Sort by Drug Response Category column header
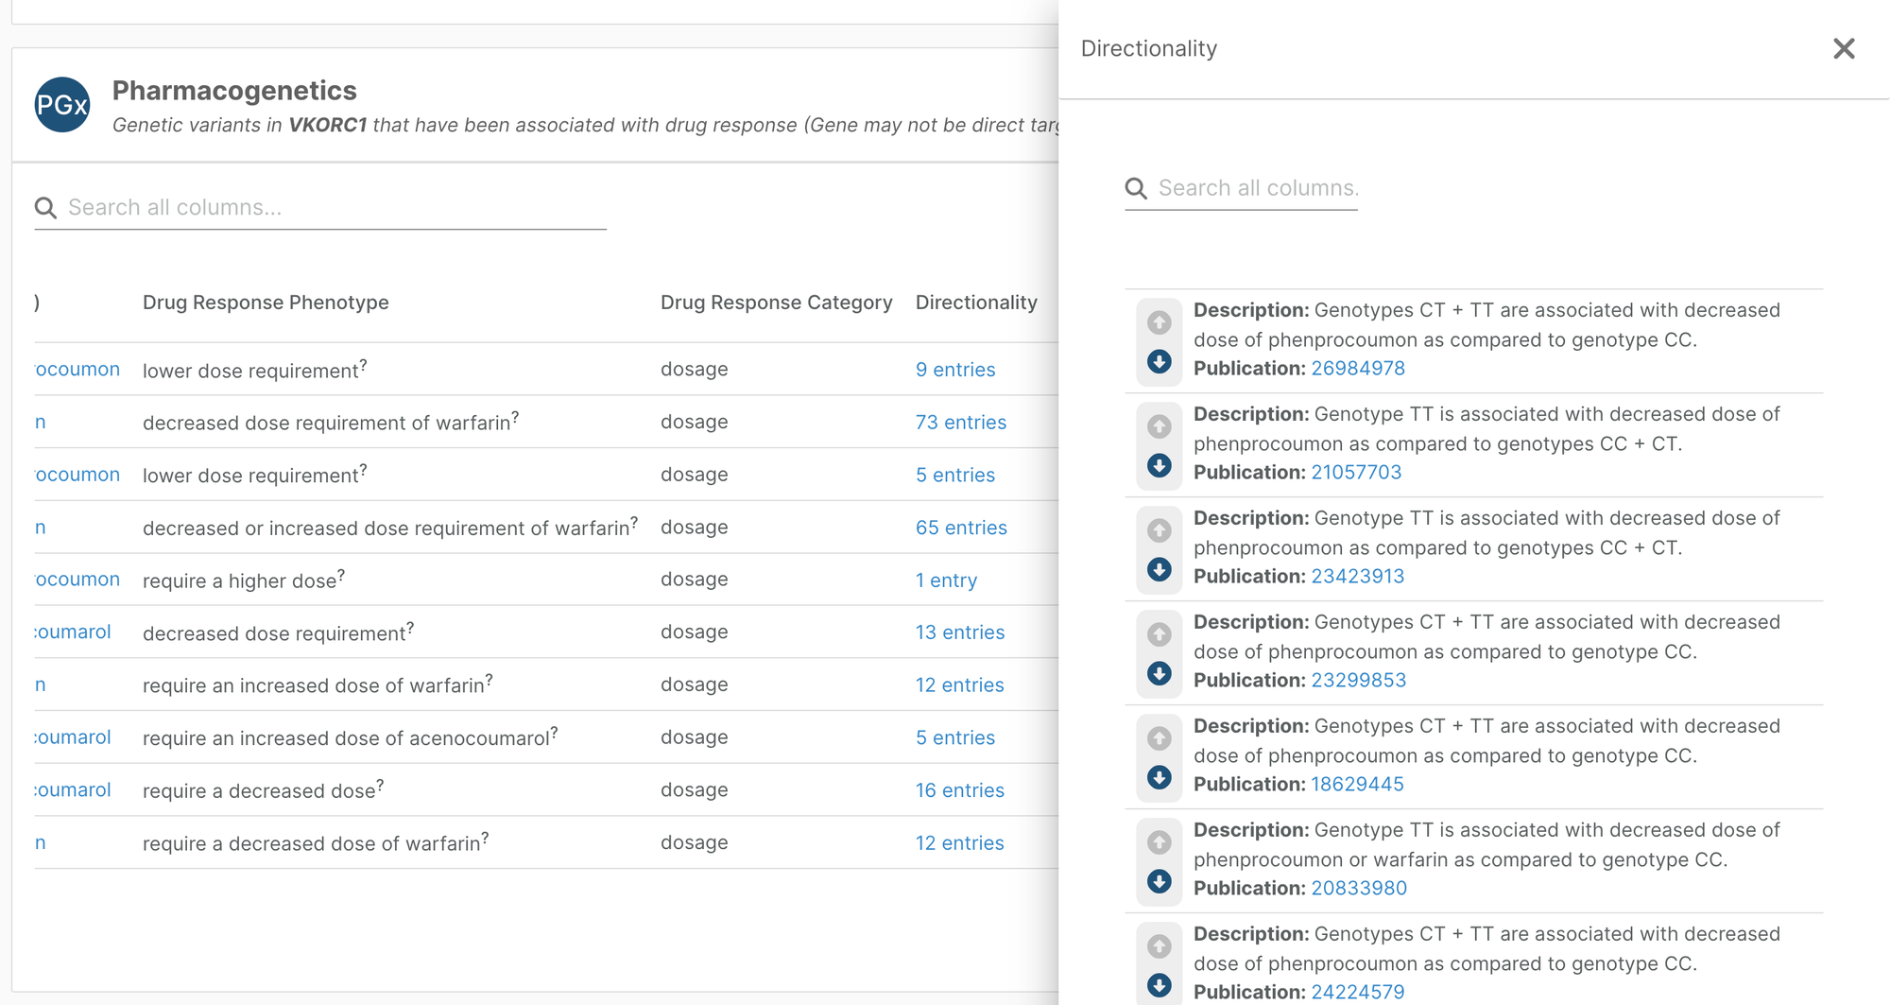This screenshot has height=1005, width=1890. pos(776,303)
